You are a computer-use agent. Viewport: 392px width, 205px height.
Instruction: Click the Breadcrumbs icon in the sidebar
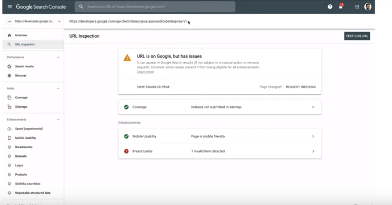point(9,147)
